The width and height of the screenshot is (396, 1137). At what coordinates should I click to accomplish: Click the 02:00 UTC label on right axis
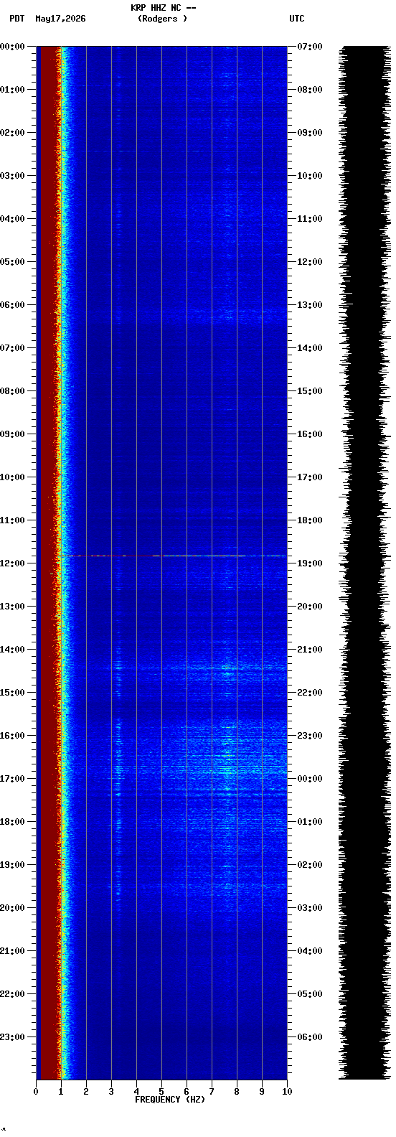pos(310,865)
